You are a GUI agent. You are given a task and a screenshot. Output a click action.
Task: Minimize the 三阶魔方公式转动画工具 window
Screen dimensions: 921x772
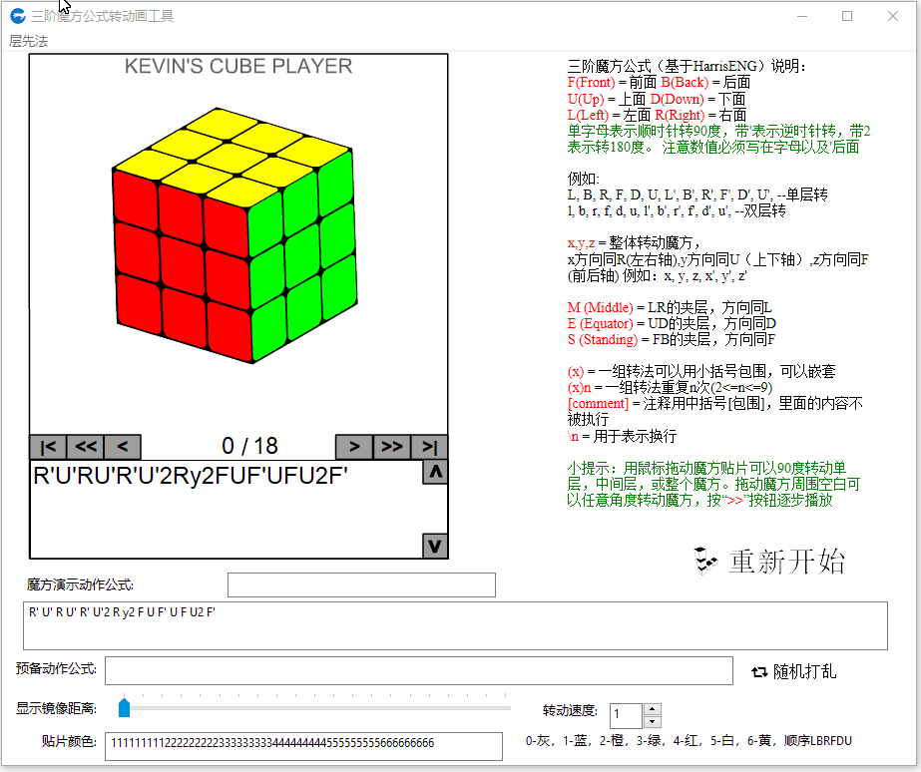(x=802, y=16)
